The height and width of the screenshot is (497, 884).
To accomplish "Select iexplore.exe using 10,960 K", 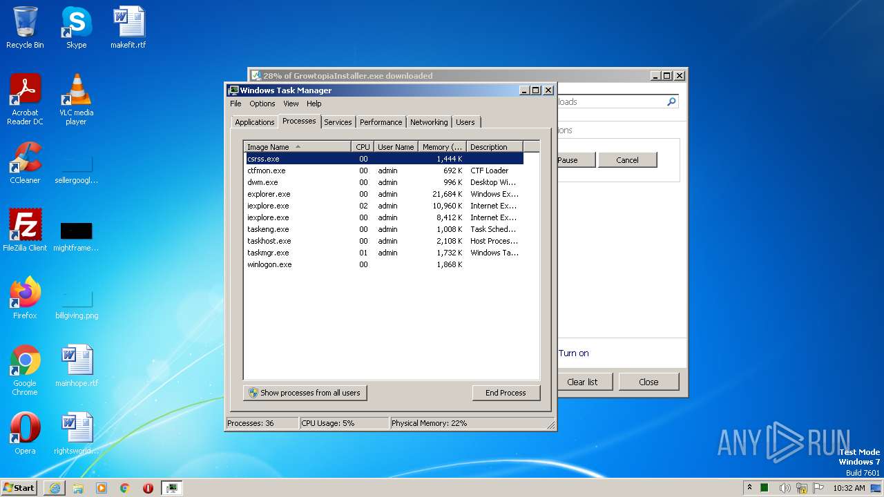I will (383, 206).
